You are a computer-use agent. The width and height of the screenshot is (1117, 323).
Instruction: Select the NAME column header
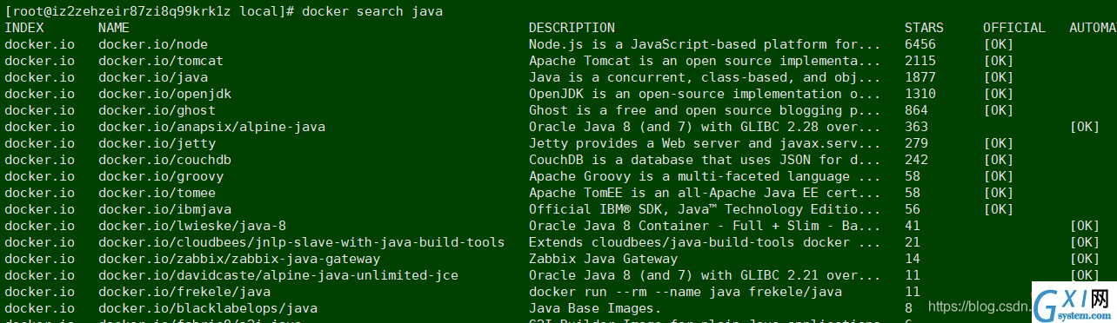114,28
